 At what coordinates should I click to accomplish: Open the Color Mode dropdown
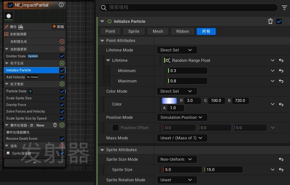coord(177,91)
